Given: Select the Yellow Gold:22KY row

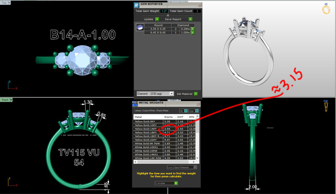Looking at the screenshot, I should [165, 140].
